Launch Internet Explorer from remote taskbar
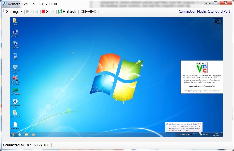 click(x=20, y=135)
